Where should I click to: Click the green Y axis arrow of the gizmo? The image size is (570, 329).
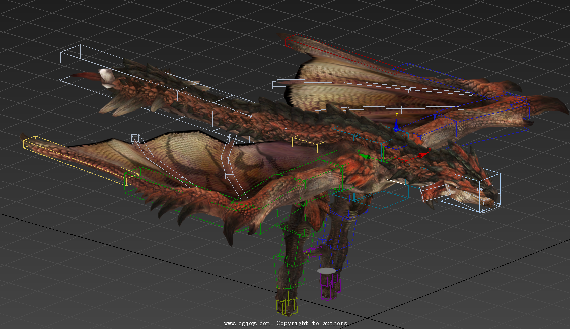[364, 156]
